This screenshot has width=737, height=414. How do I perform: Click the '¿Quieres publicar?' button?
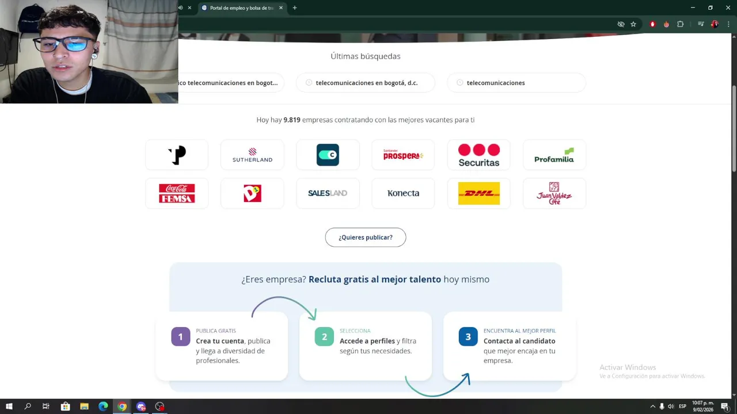click(366, 237)
